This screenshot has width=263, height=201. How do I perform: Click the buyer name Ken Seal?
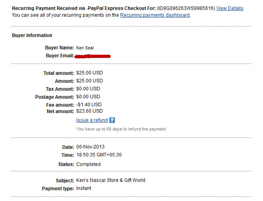click(x=85, y=48)
